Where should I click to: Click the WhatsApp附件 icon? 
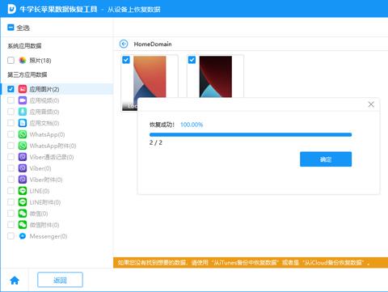click(23, 146)
